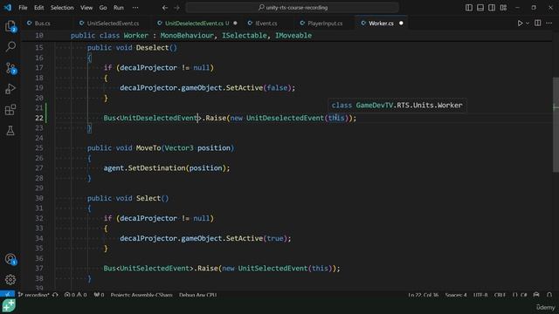This screenshot has height=314, width=559.
Task: Click 'SetDestination' on line 27
Action: point(156,168)
